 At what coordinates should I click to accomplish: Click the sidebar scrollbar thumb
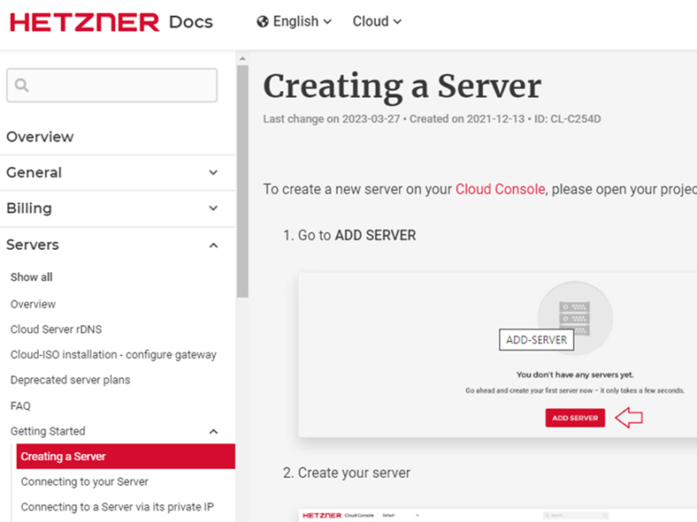tap(242, 181)
